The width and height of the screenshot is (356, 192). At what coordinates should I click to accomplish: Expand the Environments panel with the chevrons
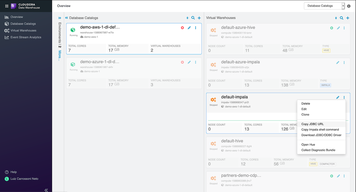60,18
